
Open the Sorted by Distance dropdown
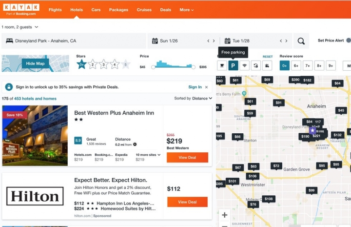pos(194,98)
